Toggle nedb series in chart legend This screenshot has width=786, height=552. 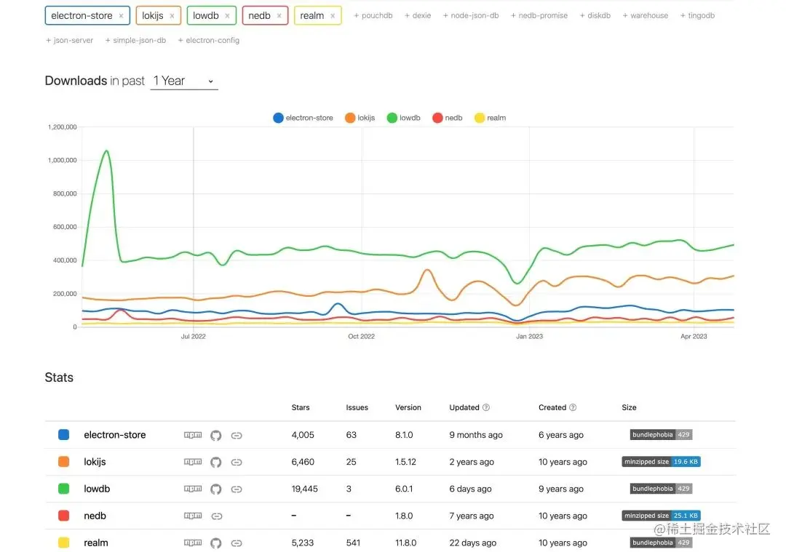pos(447,118)
